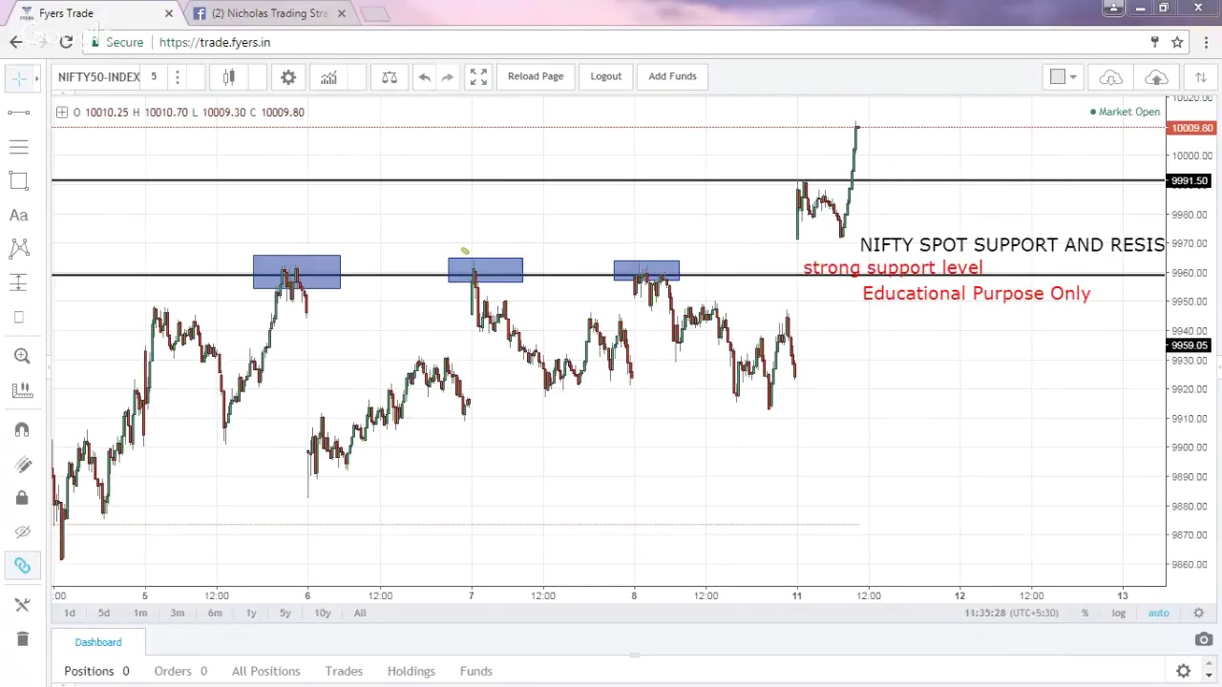1222x687 pixels.
Task: Select the All time range
Action: 360,613
